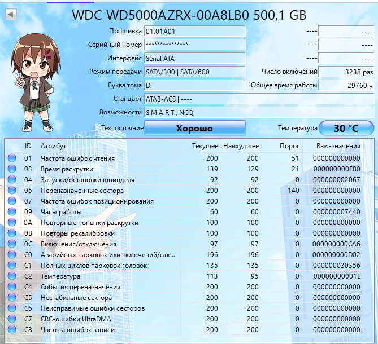Select row Включения/отключения

coord(184,244)
